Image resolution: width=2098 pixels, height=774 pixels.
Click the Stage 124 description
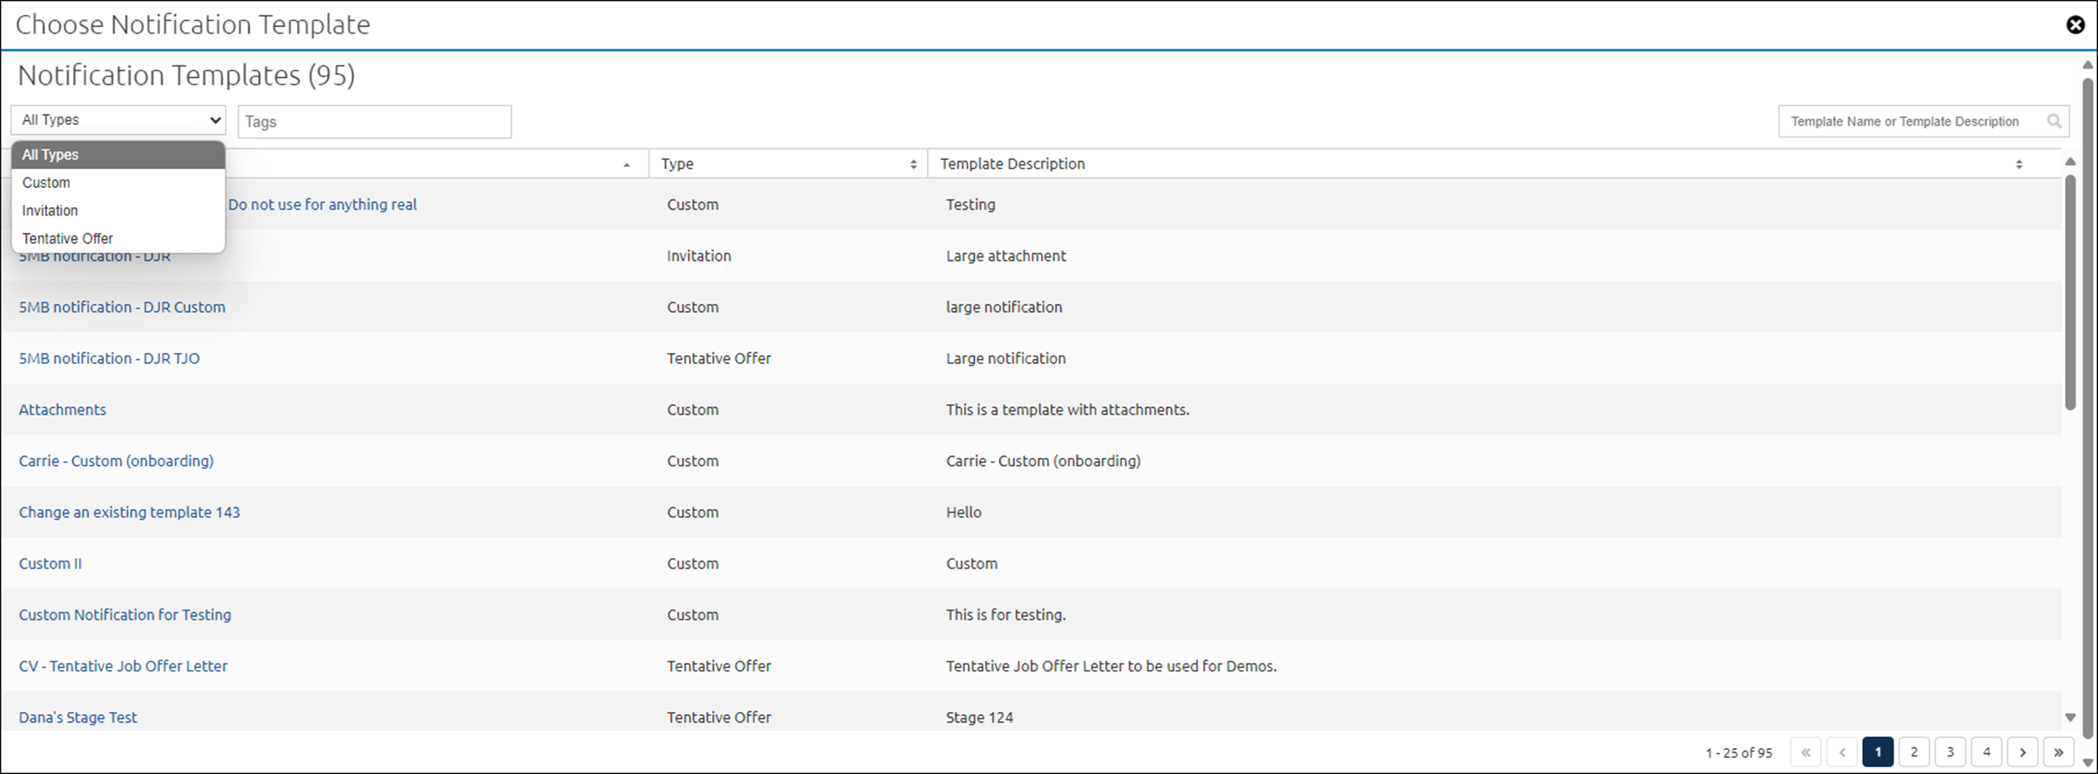(980, 717)
